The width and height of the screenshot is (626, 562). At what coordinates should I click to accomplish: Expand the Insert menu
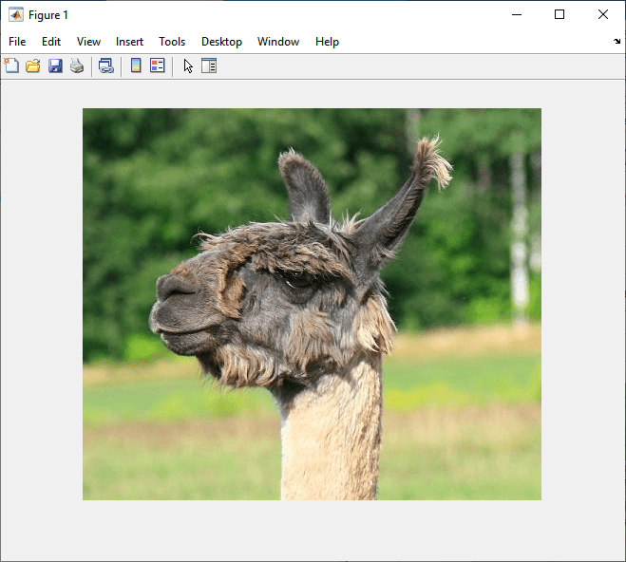129,42
